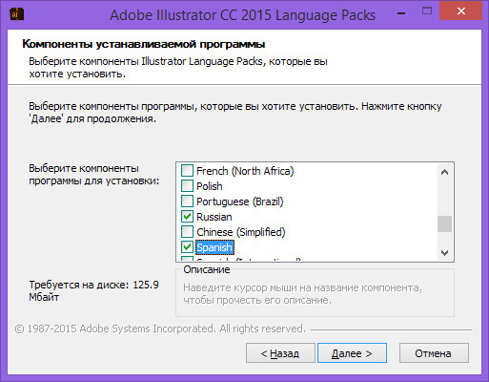Minimize the Language Packs installer window
489x382 pixels.
[401, 12]
